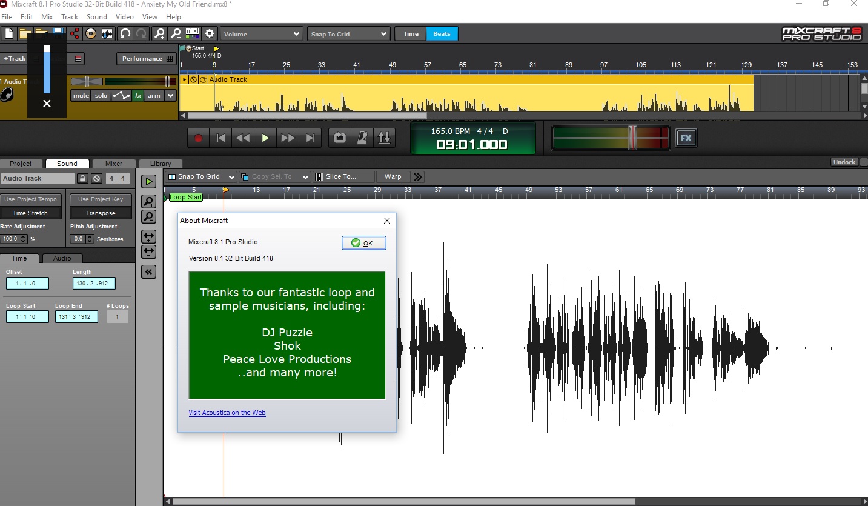The height and width of the screenshot is (506, 868).
Task: Open the master FX button
Action: coord(686,138)
